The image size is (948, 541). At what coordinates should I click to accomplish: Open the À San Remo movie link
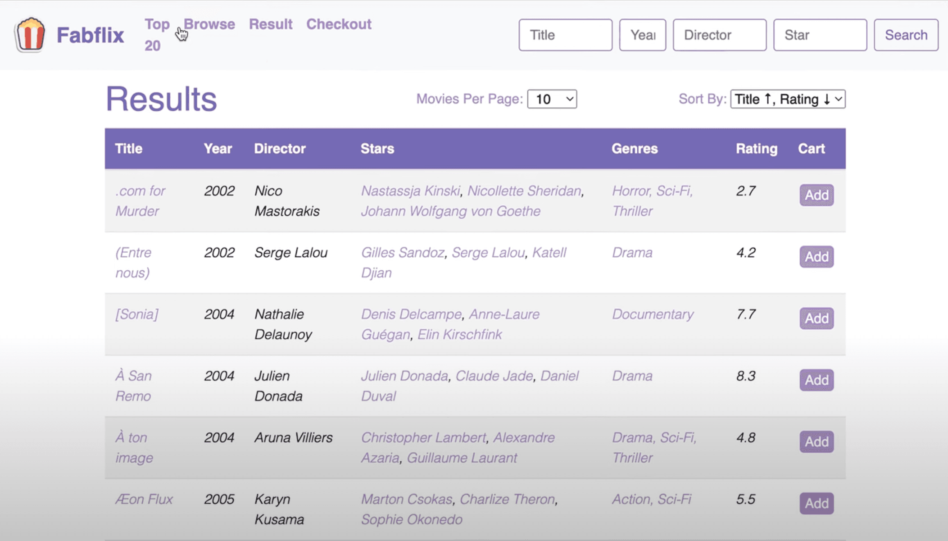pos(133,386)
